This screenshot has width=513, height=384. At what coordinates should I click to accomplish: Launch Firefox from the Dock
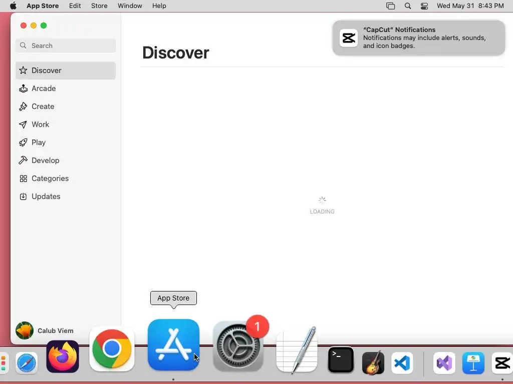(x=63, y=356)
